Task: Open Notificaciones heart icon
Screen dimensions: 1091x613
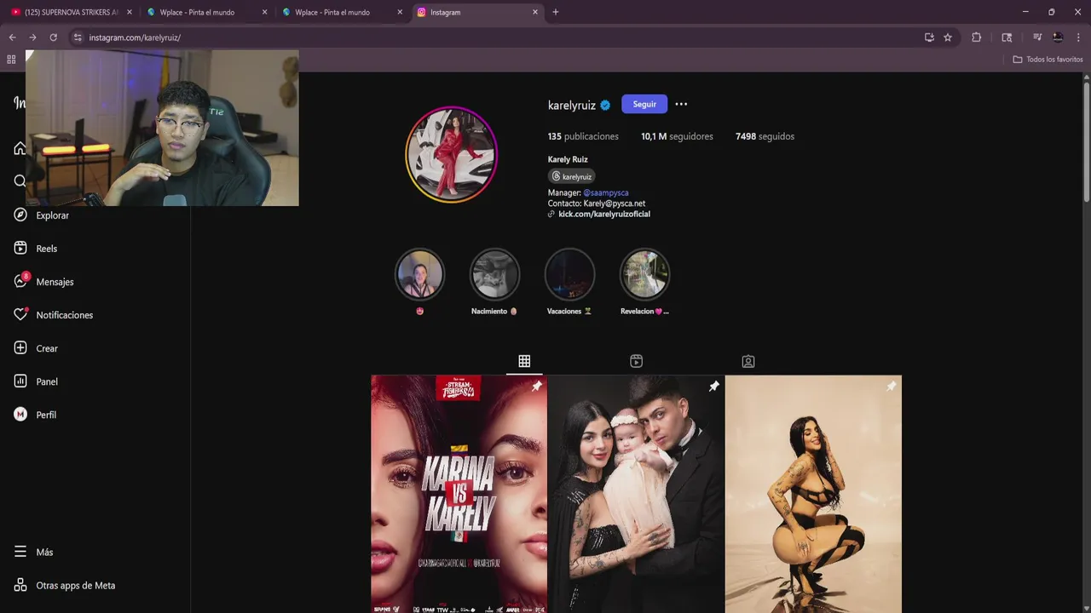Action: (x=20, y=315)
